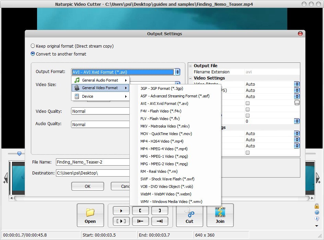
Task: Open the small black arrow menu at right
Action: point(316,226)
